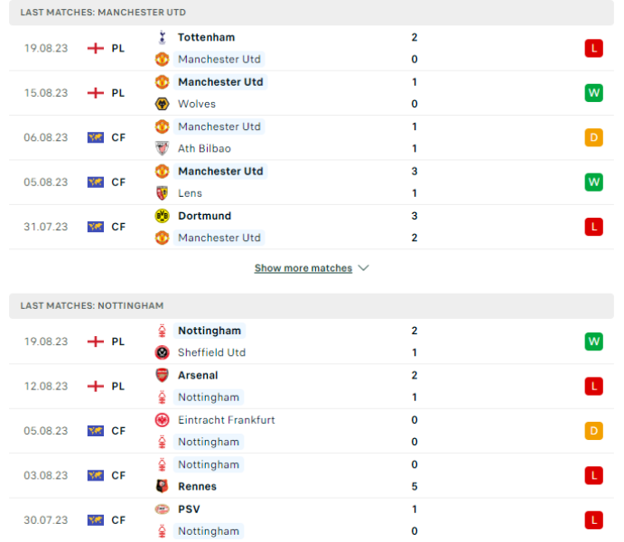Expand the Show more matches chevron
624x542 pixels.
(364, 268)
